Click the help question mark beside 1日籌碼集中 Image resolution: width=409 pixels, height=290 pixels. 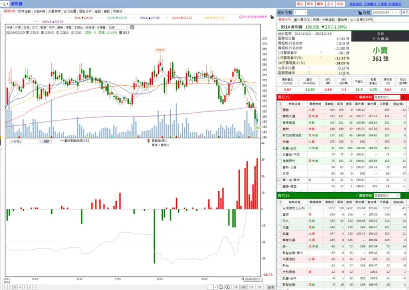321,53
